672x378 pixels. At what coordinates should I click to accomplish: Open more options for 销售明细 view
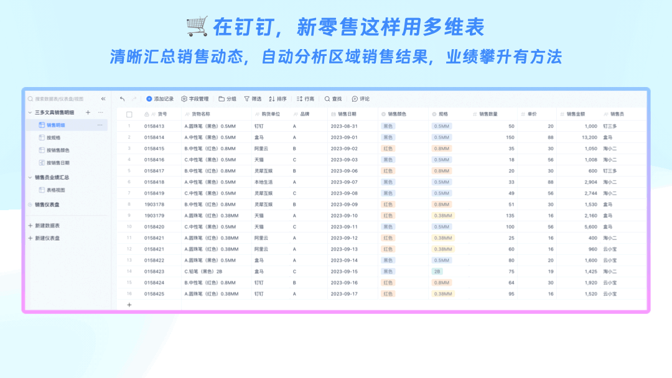pyautogui.click(x=100, y=125)
